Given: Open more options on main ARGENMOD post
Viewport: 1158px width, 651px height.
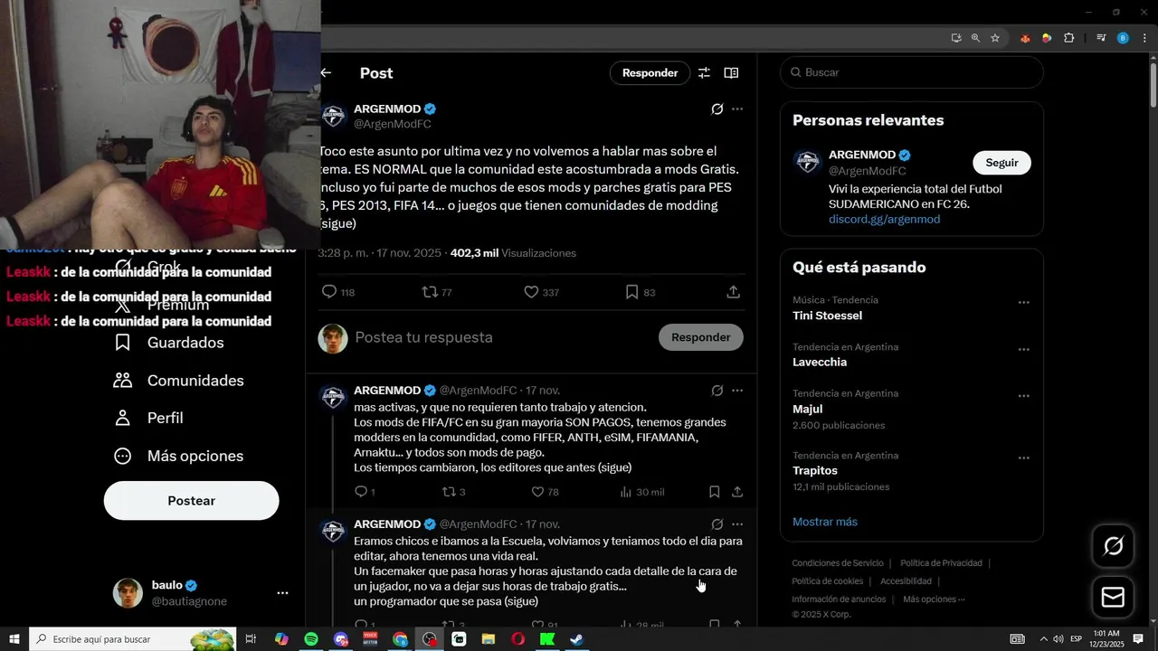Looking at the screenshot, I should [737, 109].
